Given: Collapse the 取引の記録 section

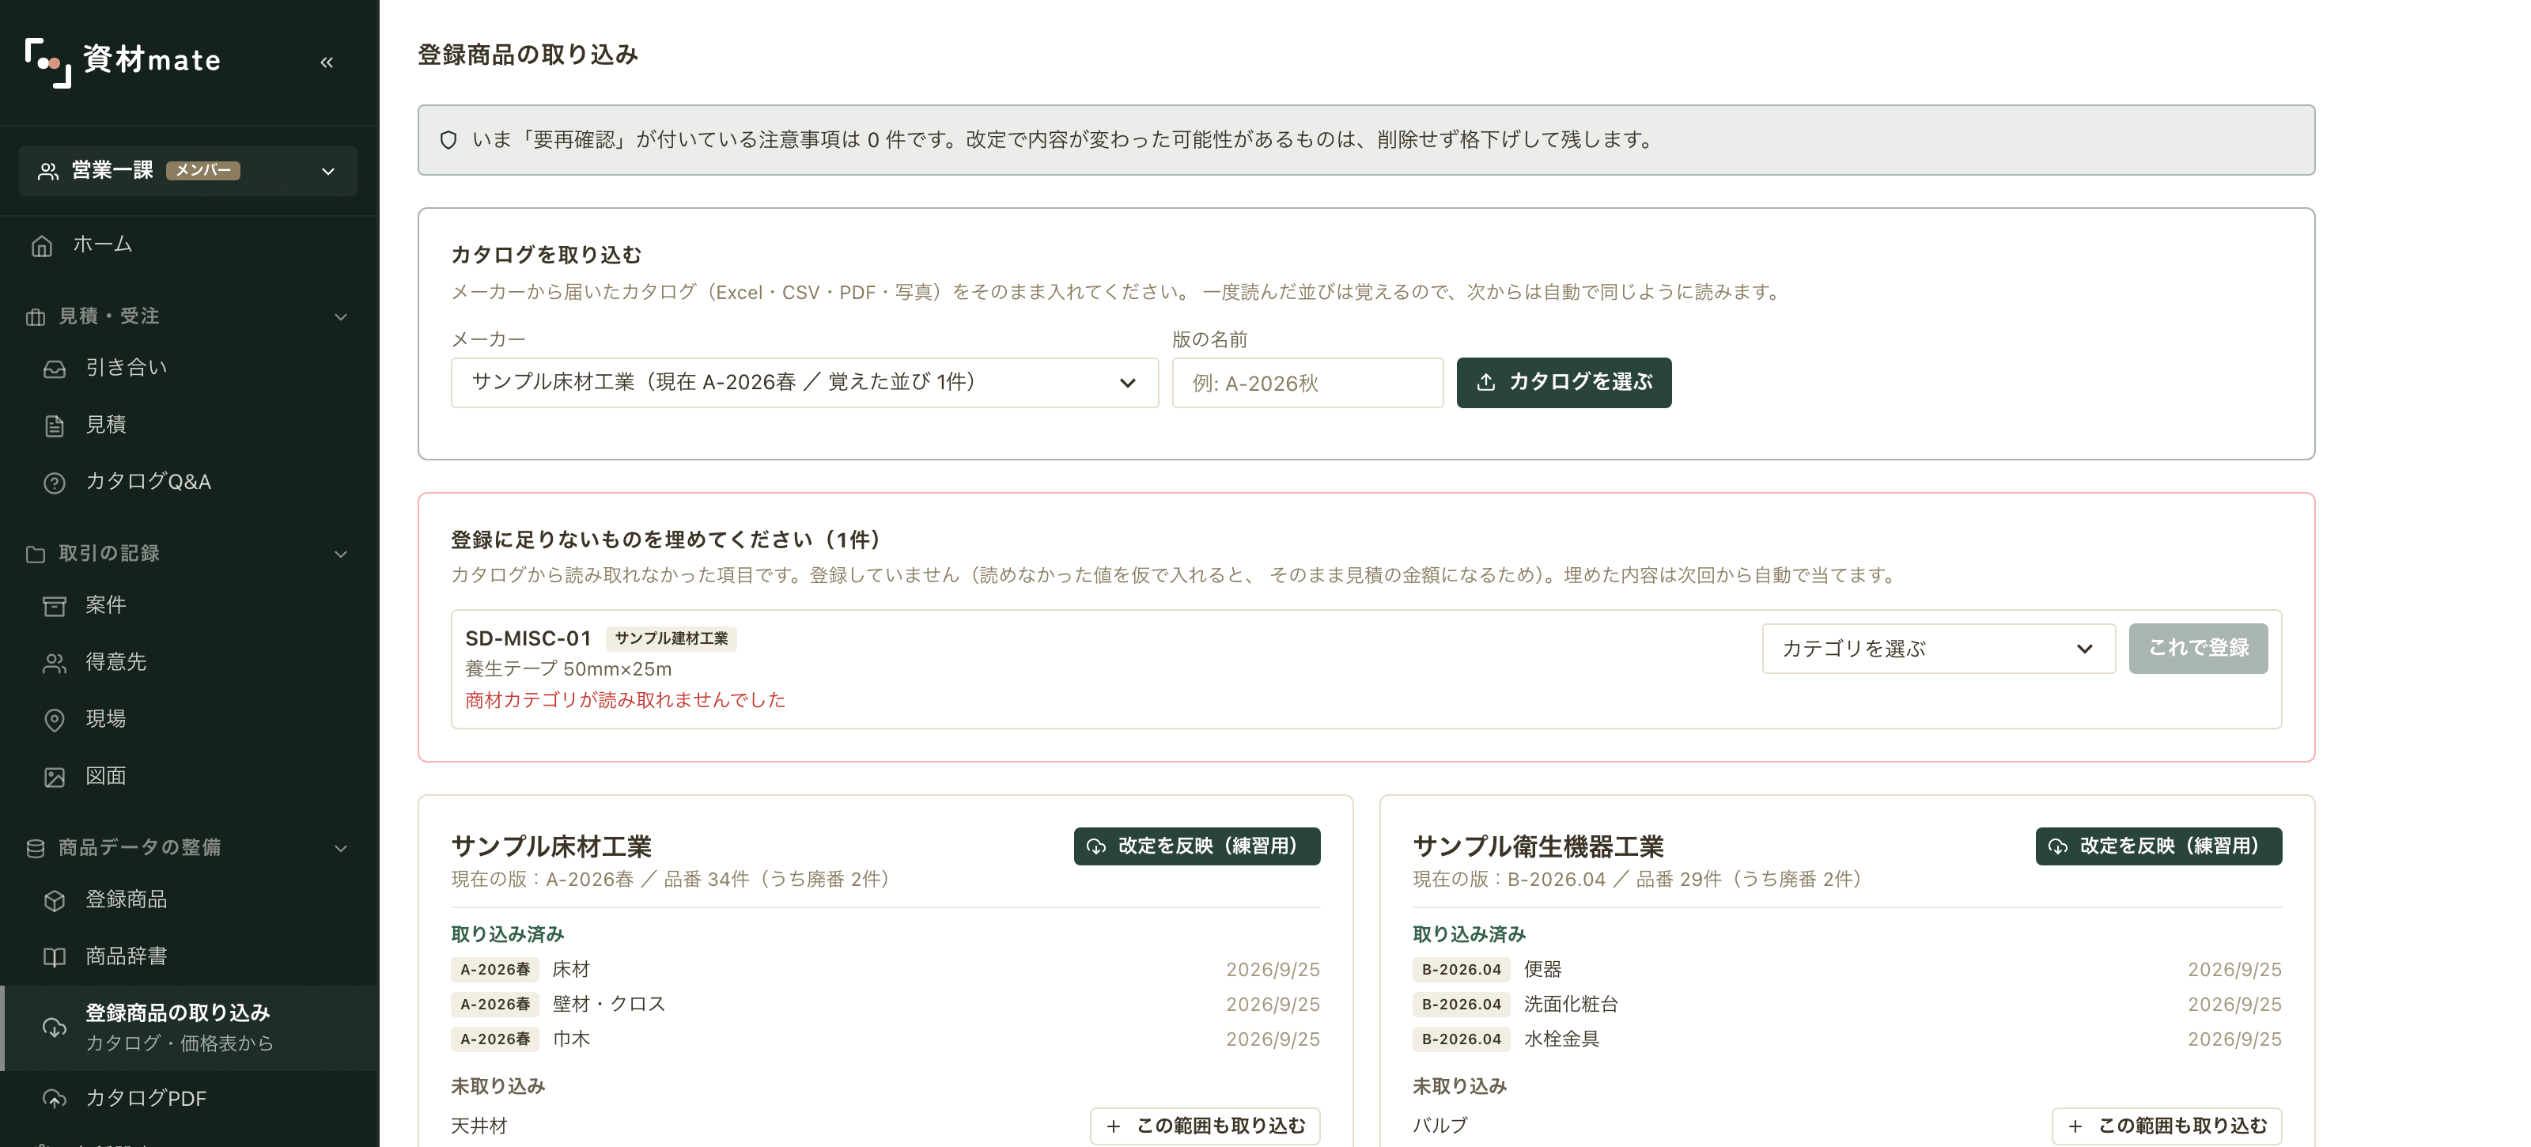Looking at the screenshot, I should pos(341,555).
